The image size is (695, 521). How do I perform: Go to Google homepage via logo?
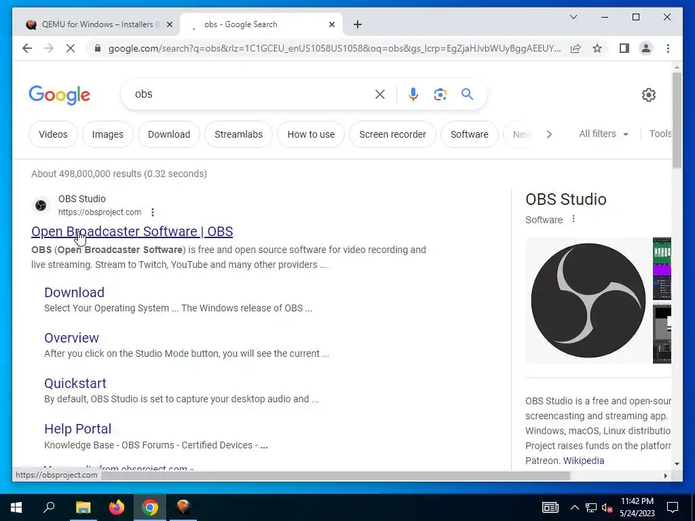click(60, 95)
